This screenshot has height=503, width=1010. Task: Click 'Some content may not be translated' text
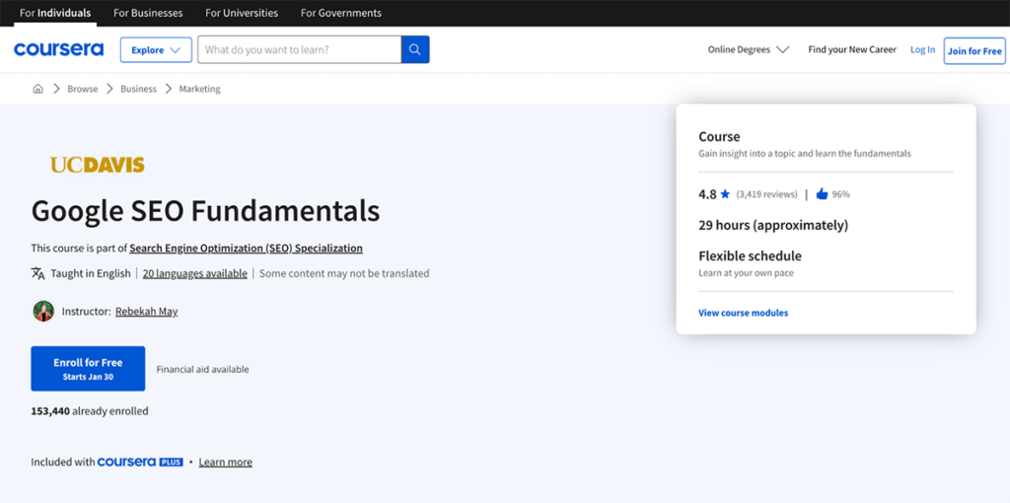coord(344,273)
